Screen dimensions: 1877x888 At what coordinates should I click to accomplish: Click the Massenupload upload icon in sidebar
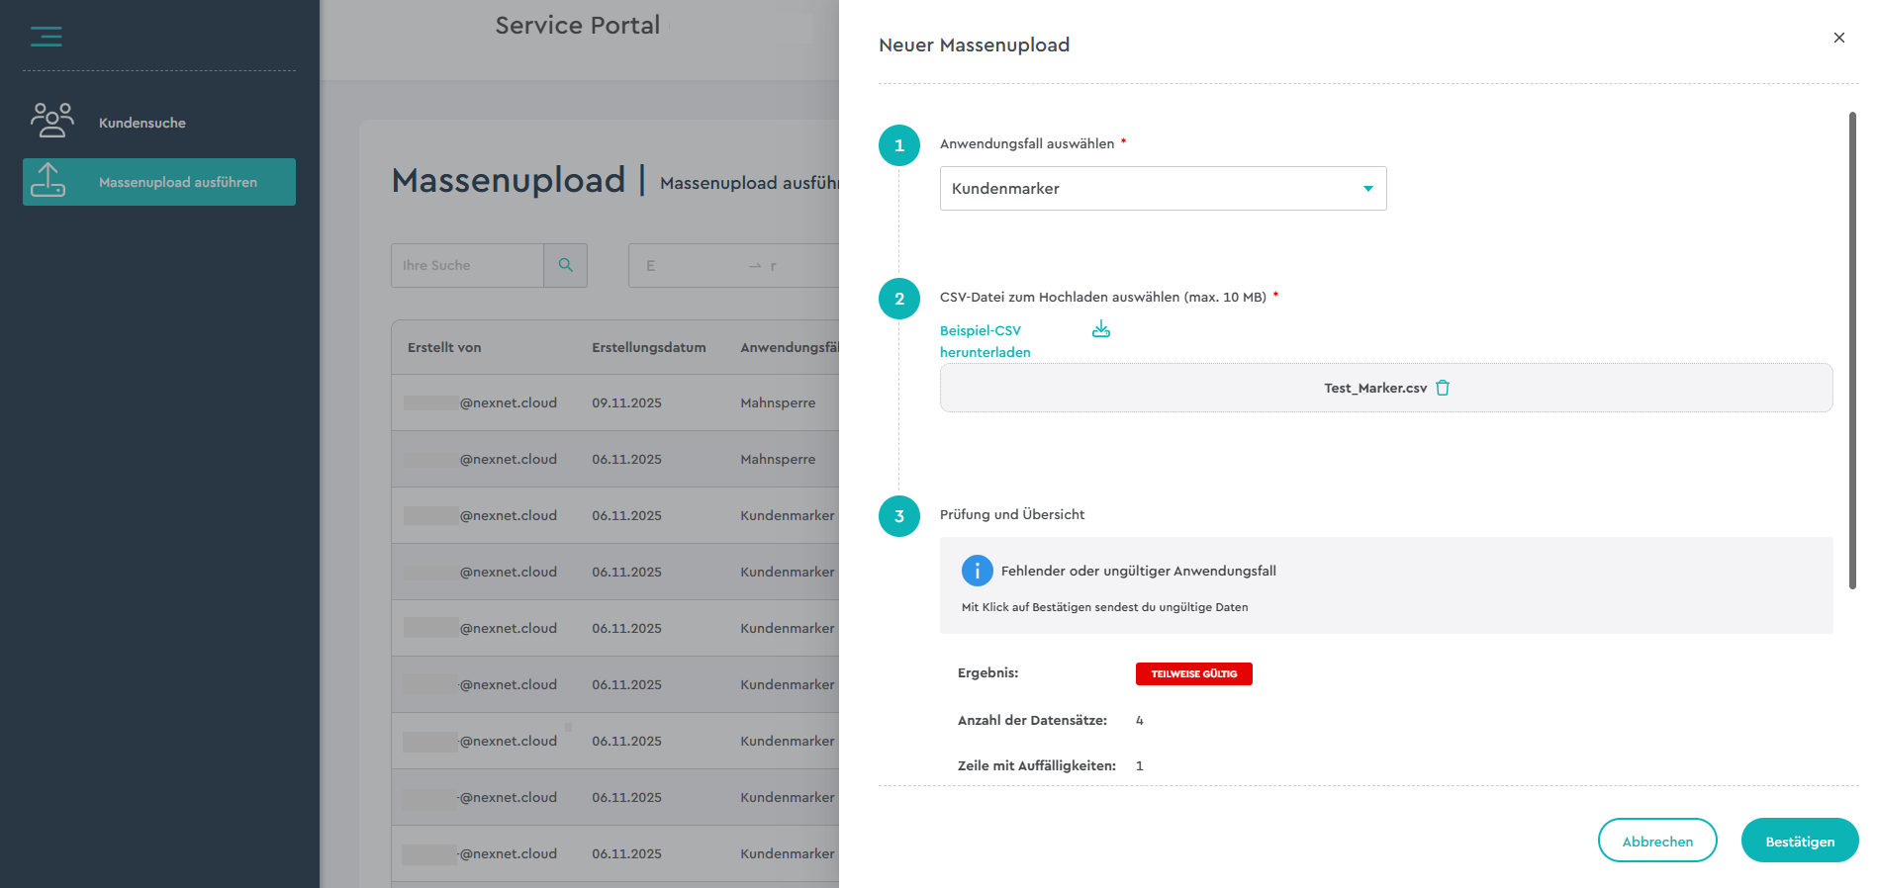click(47, 181)
